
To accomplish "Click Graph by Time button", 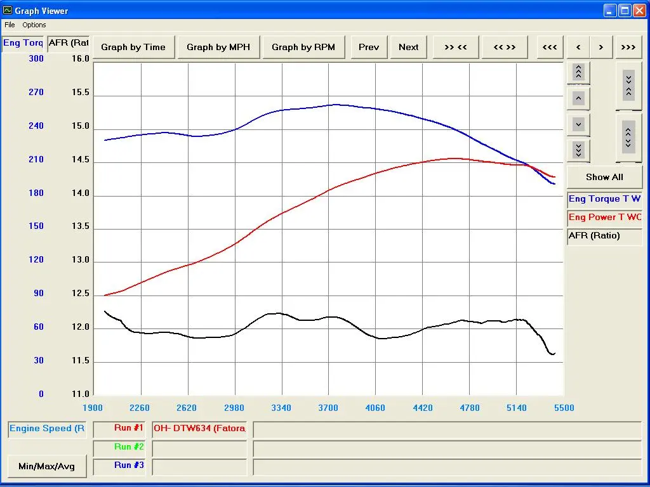I will (x=133, y=47).
